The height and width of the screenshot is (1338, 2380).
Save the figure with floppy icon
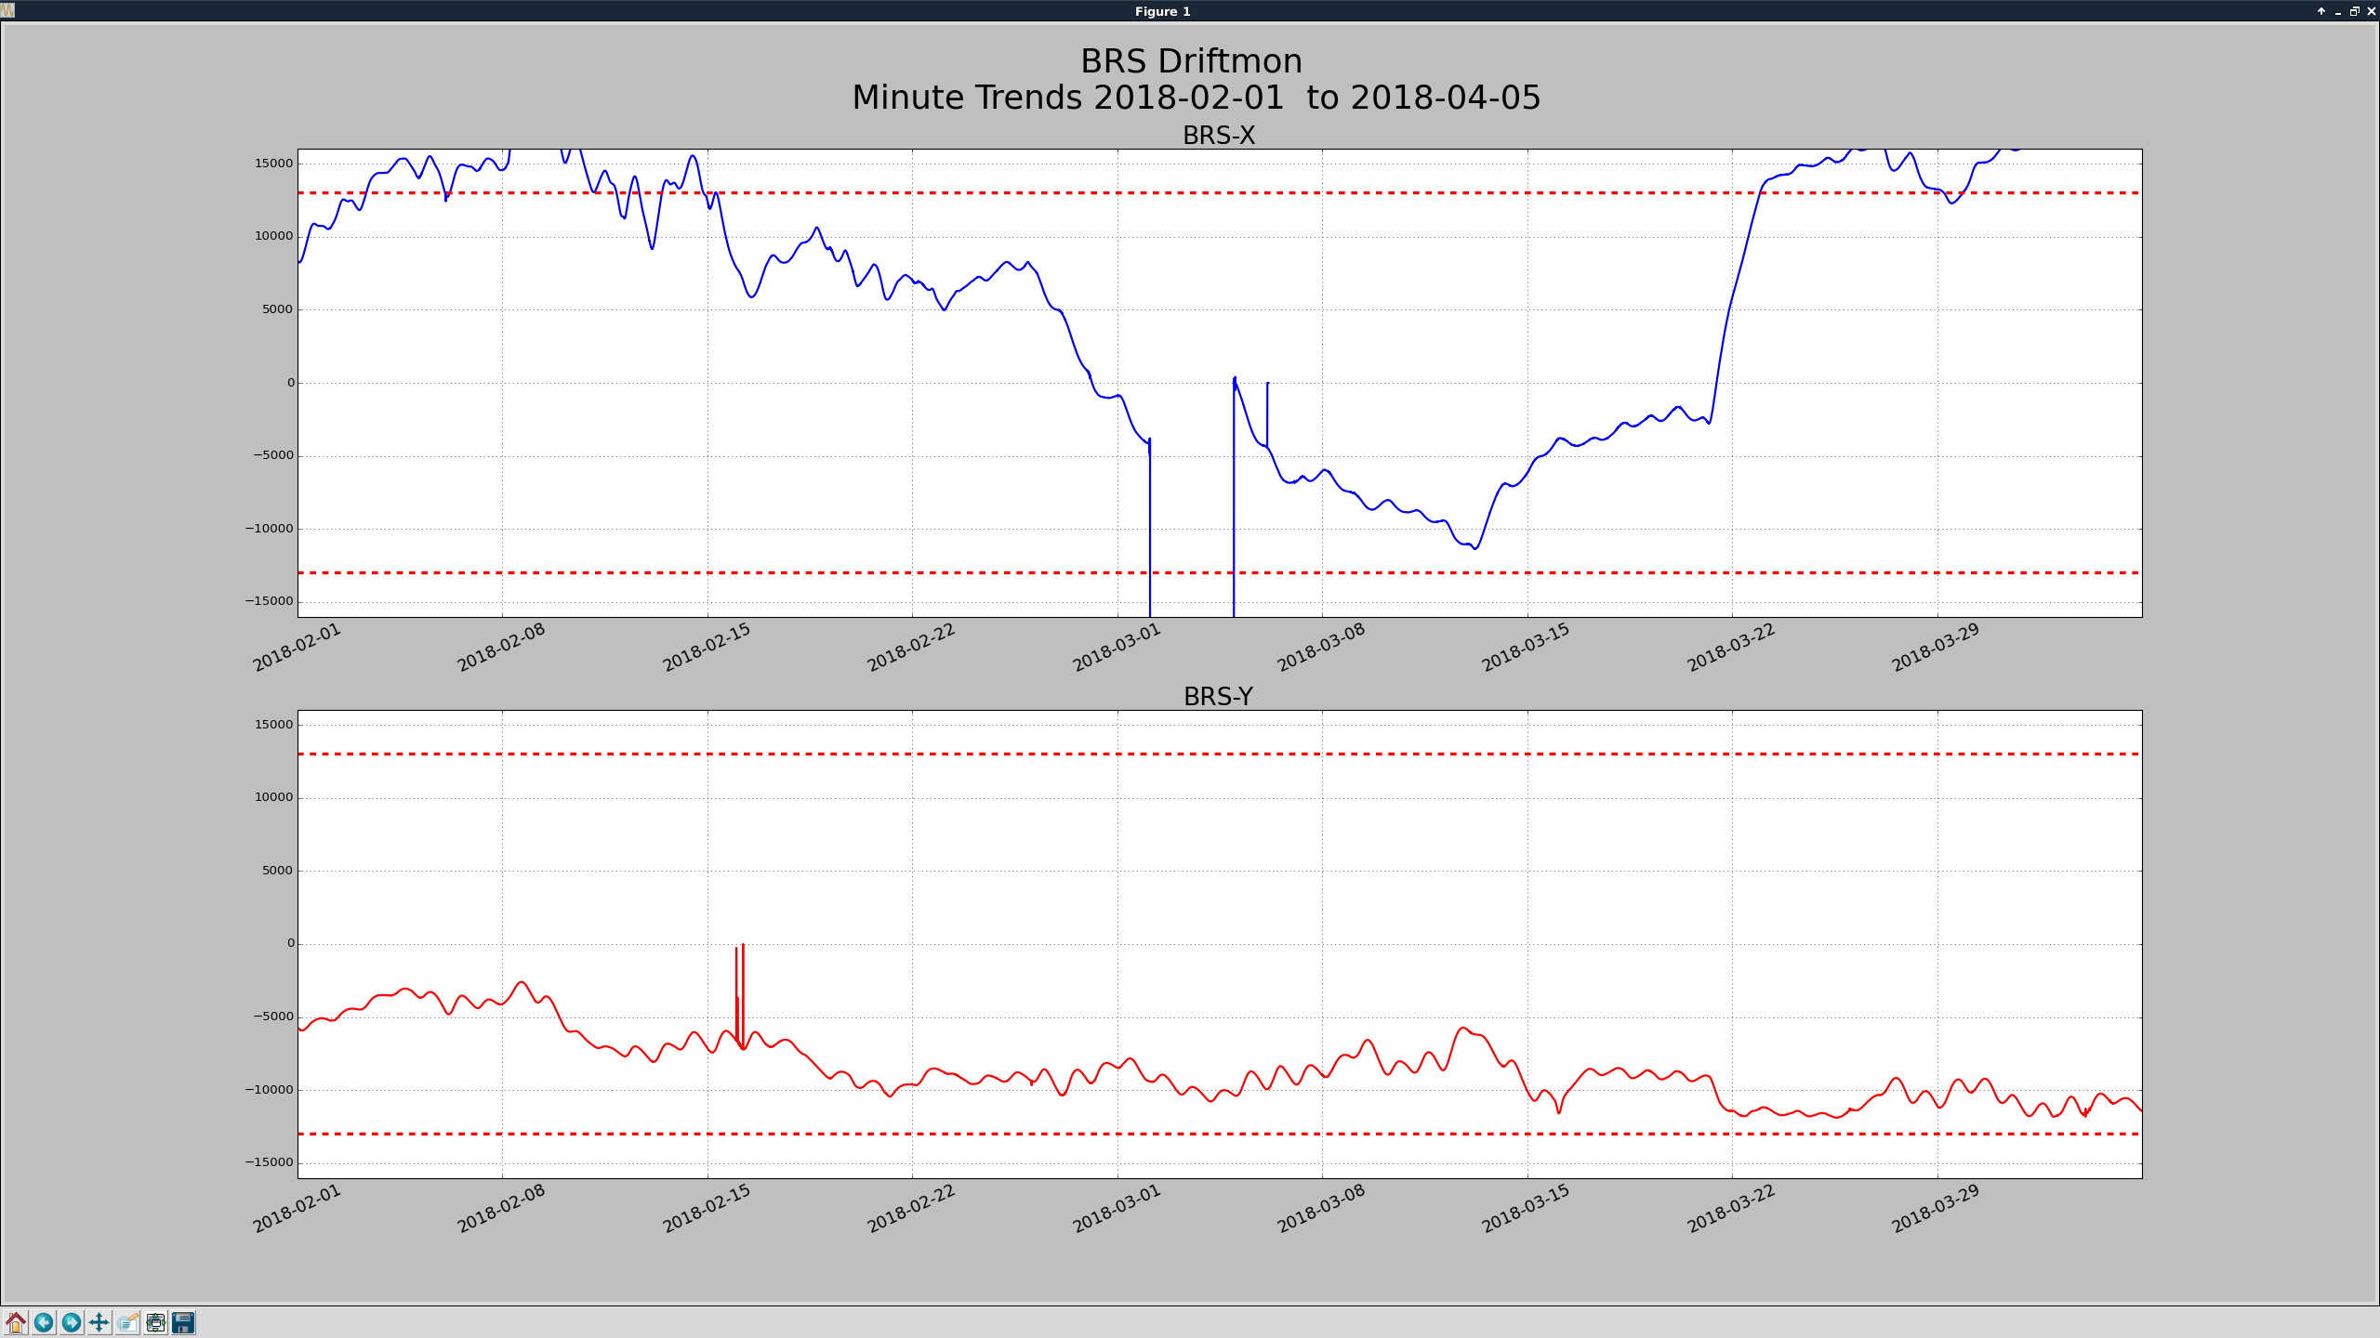pyautogui.click(x=183, y=1322)
